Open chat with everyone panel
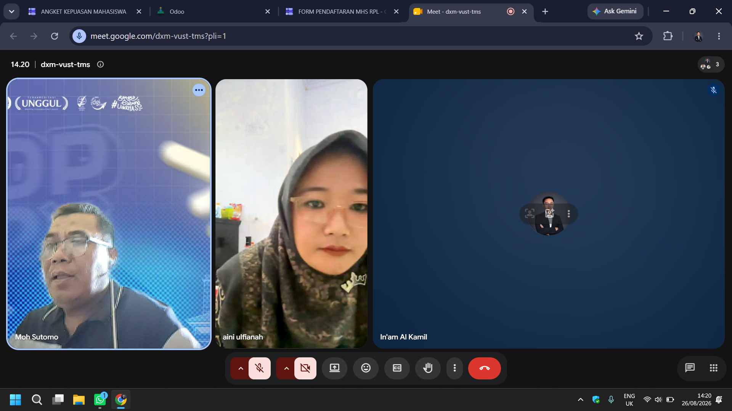This screenshot has width=732, height=411. (x=690, y=368)
